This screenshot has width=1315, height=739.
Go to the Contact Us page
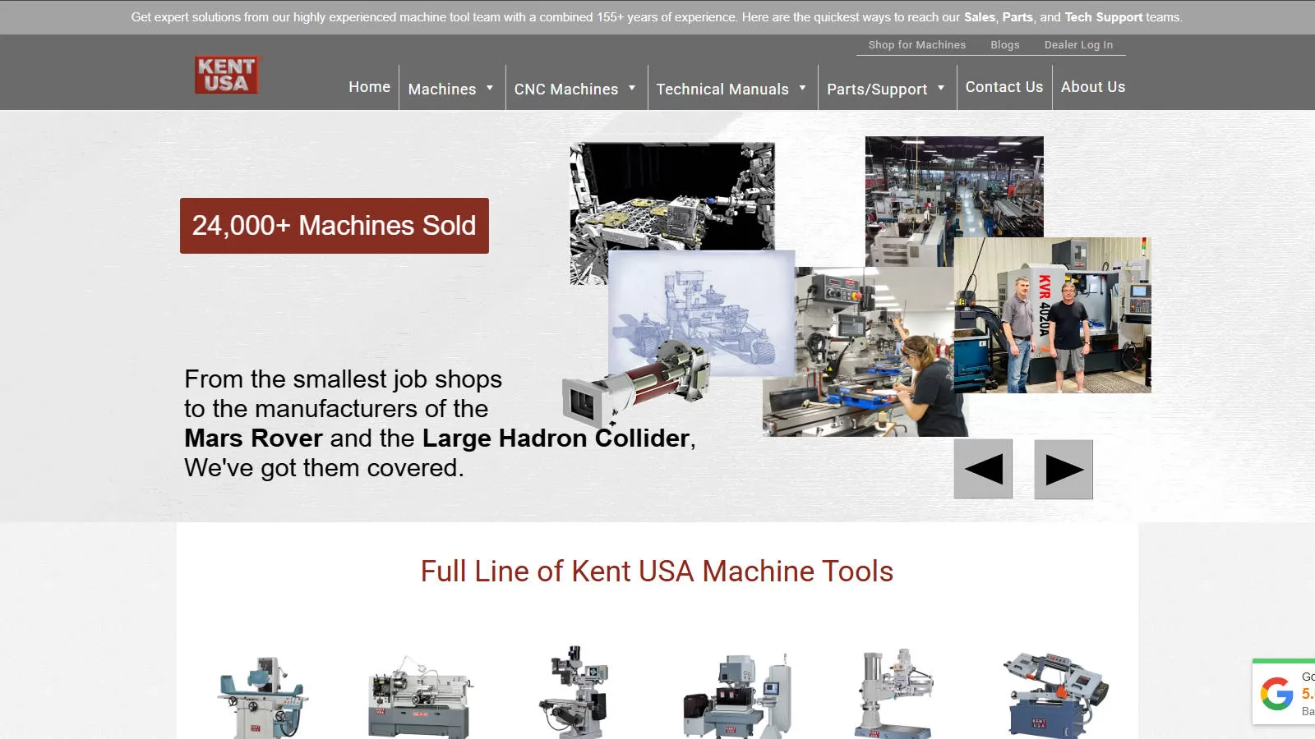click(x=1004, y=87)
